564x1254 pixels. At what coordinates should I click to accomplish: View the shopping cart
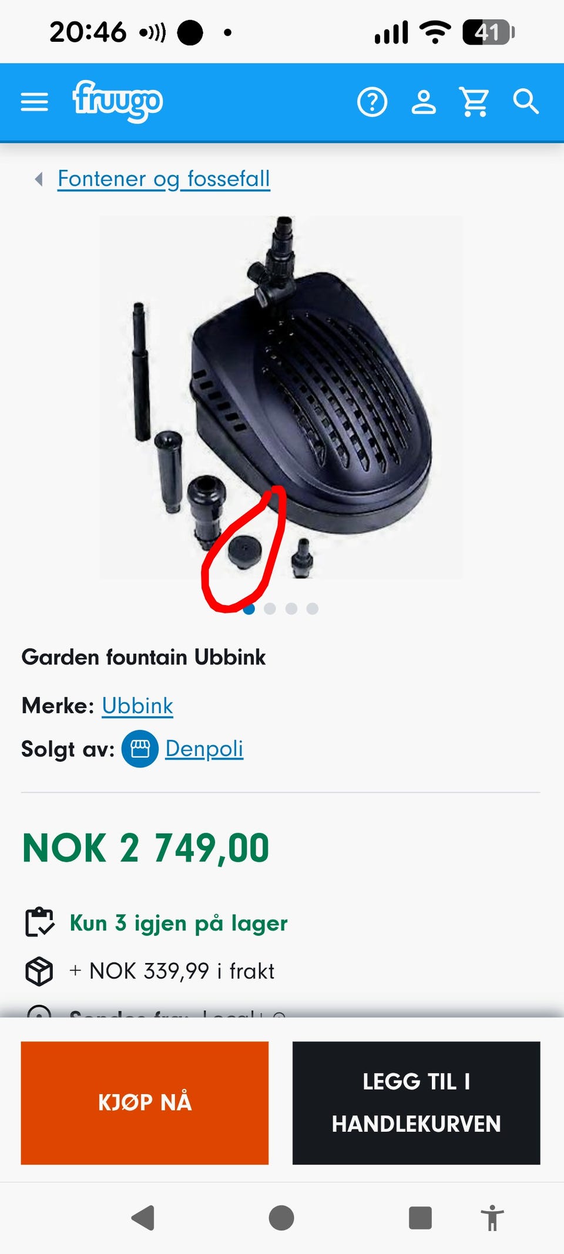pos(474,102)
